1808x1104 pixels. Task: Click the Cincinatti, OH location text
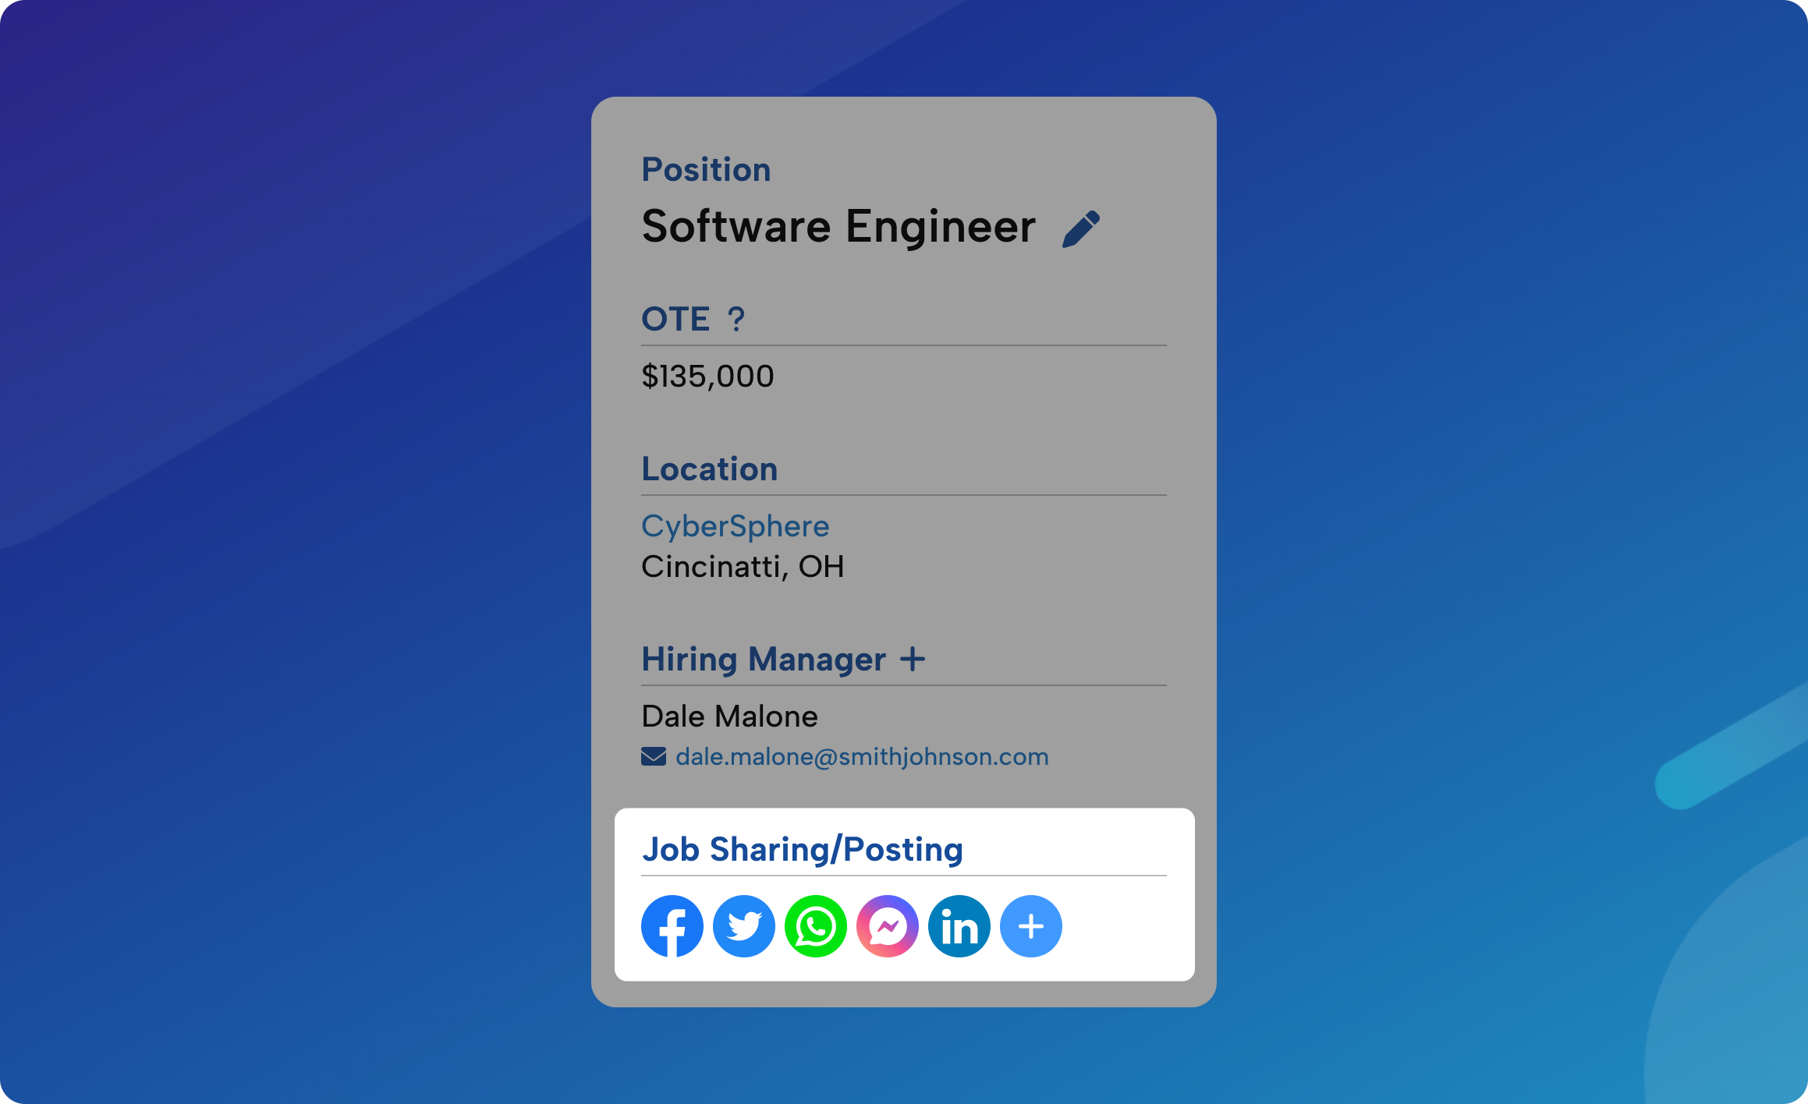pyautogui.click(x=743, y=567)
